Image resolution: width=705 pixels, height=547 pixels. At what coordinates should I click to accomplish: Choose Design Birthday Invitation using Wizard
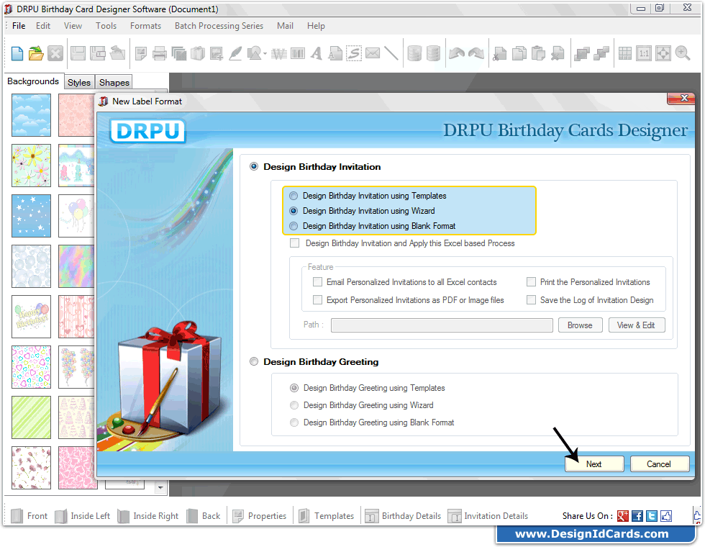pos(294,210)
